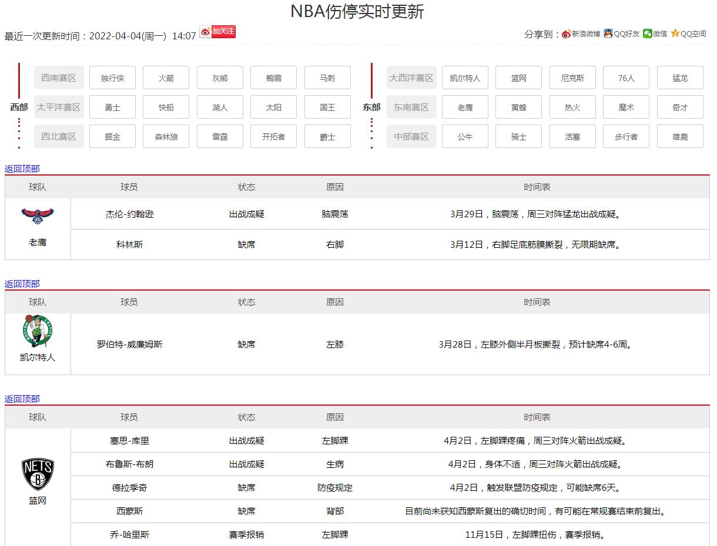
Task: Share to QQ空间
Action: click(688, 34)
